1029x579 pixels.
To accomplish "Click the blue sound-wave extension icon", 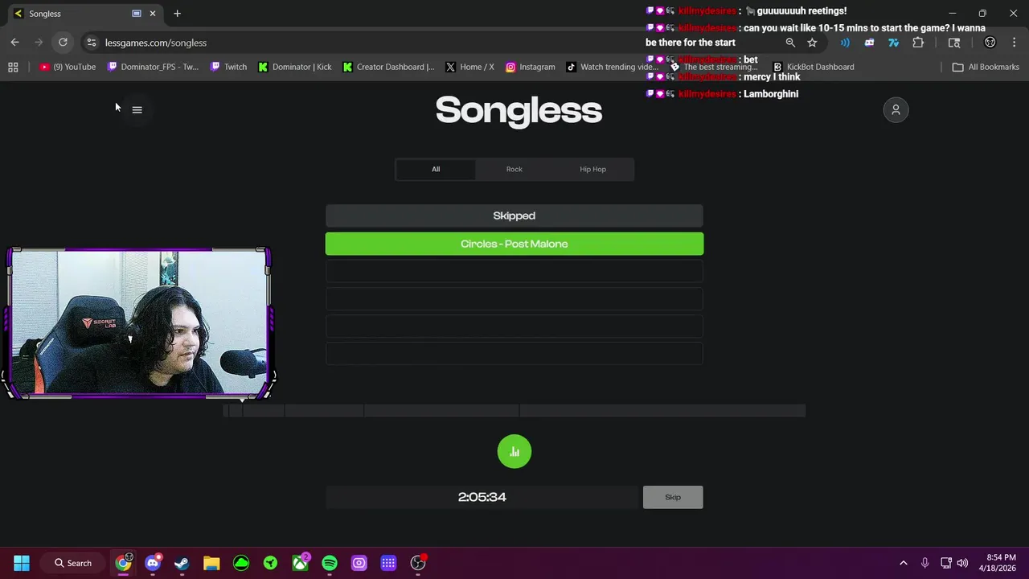I will (x=845, y=43).
